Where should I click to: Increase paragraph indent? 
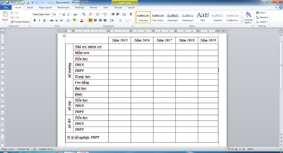[x=117, y=14]
